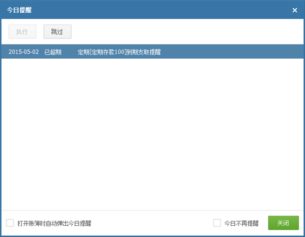Click the green 关闭 button
Screen dimensions: 305x237
click(283, 223)
